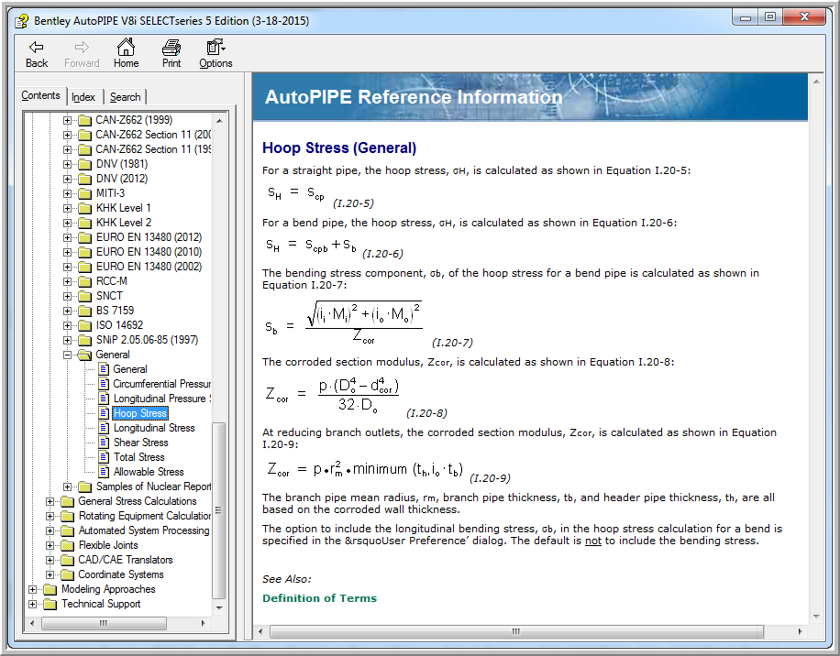
Task: Open the Home page icon
Action: 126,47
